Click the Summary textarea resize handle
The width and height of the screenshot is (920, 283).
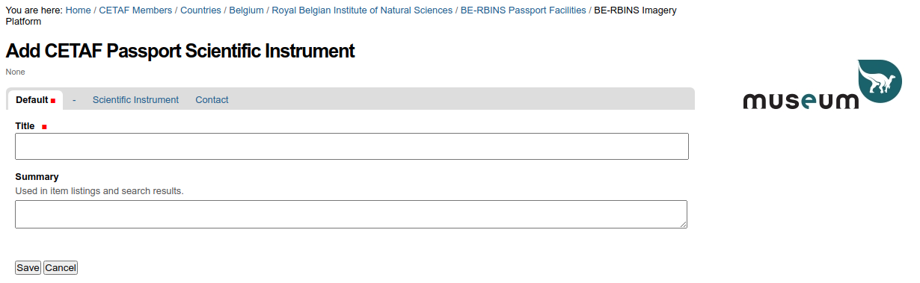tap(683, 224)
